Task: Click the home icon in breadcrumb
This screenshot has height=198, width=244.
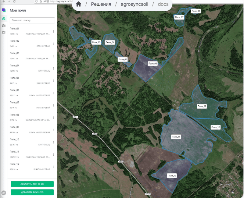Action: [78, 4]
